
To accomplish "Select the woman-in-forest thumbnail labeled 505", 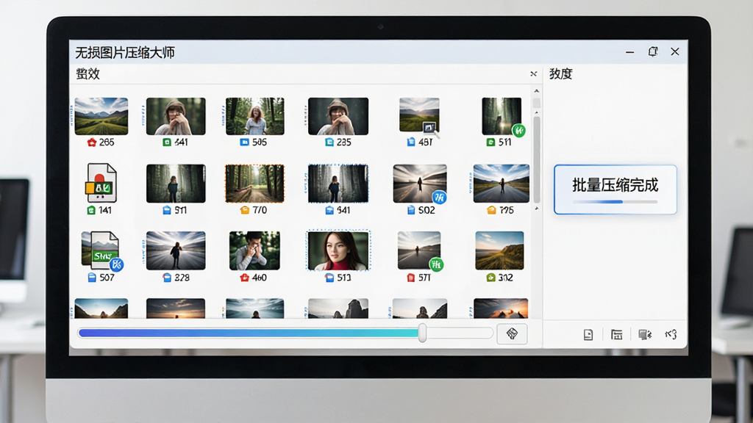I will (x=255, y=117).
